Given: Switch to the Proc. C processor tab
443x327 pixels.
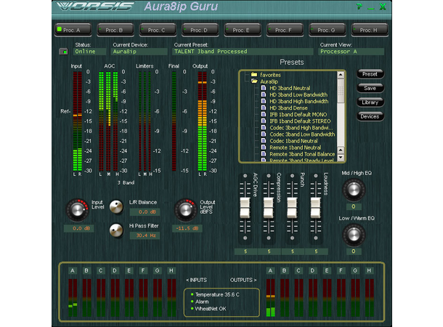Looking at the screenshot, I should pyautogui.click(x=158, y=30).
